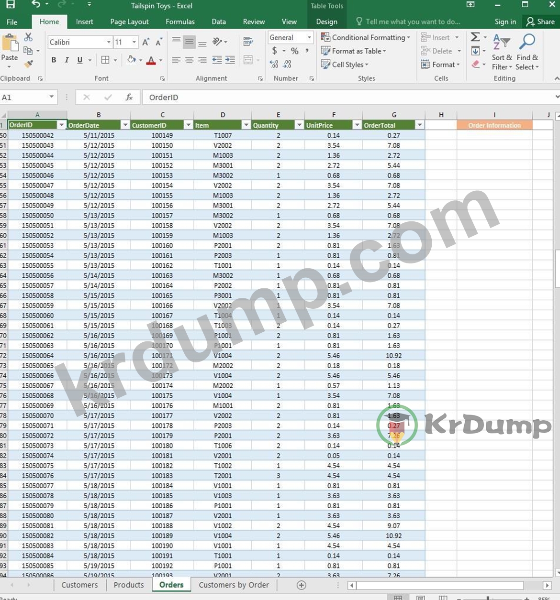Viewport: 560px width, 600px height.
Task: Click Sign in
Action: [505, 22]
